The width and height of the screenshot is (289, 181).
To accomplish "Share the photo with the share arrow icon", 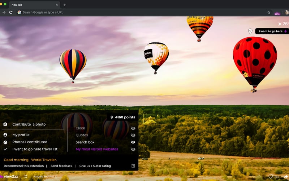I will point(286,177).
